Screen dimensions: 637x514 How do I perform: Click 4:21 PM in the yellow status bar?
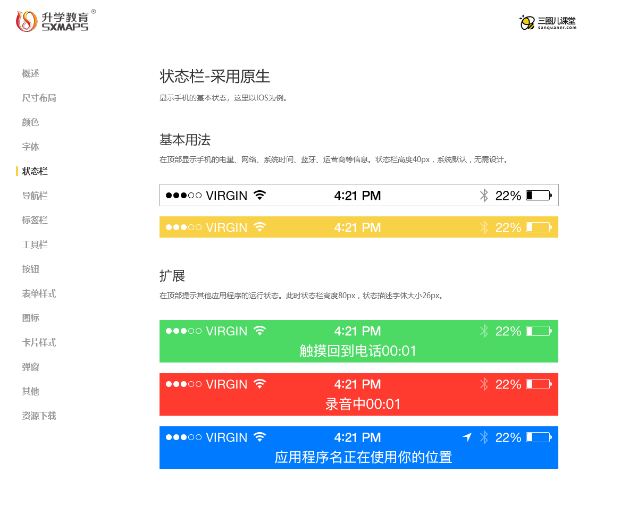pos(357,227)
